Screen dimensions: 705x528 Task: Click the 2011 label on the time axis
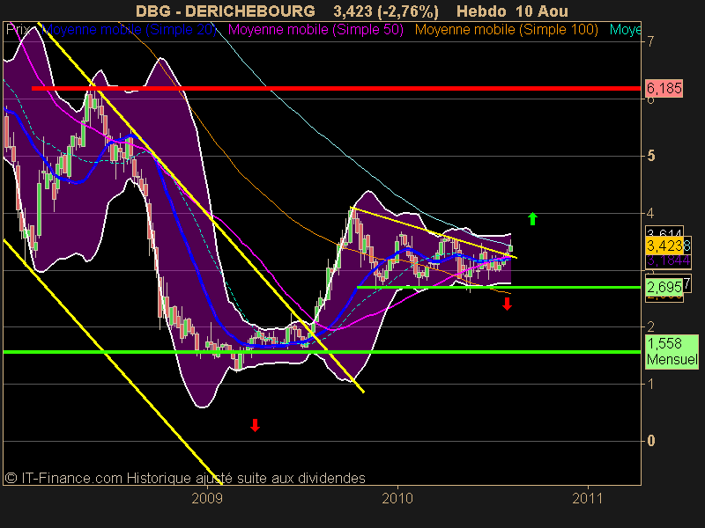(x=588, y=498)
